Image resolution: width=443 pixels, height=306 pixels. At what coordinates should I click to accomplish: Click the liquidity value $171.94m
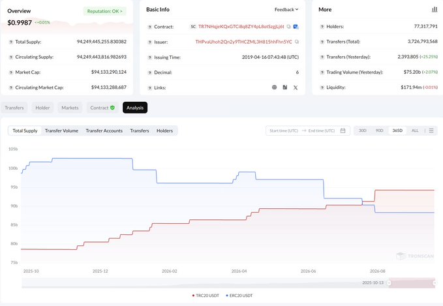tap(411, 87)
